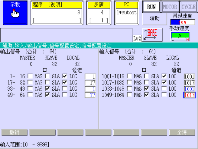Check MAS for input signals 1049-1064
The image size is (198, 149).
pyautogui.click(x=129, y=95)
